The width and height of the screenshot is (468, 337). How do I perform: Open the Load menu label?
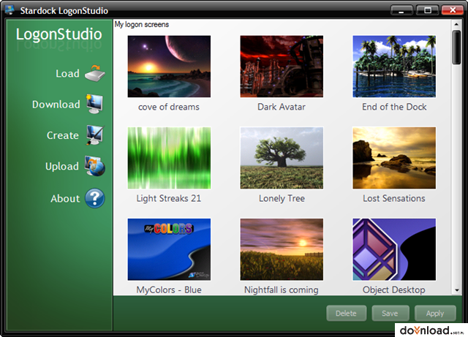pos(68,73)
